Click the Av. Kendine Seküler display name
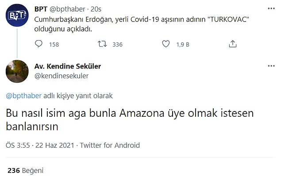This screenshot has width=281, height=176. pyautogui.click(x=68, y=66)
